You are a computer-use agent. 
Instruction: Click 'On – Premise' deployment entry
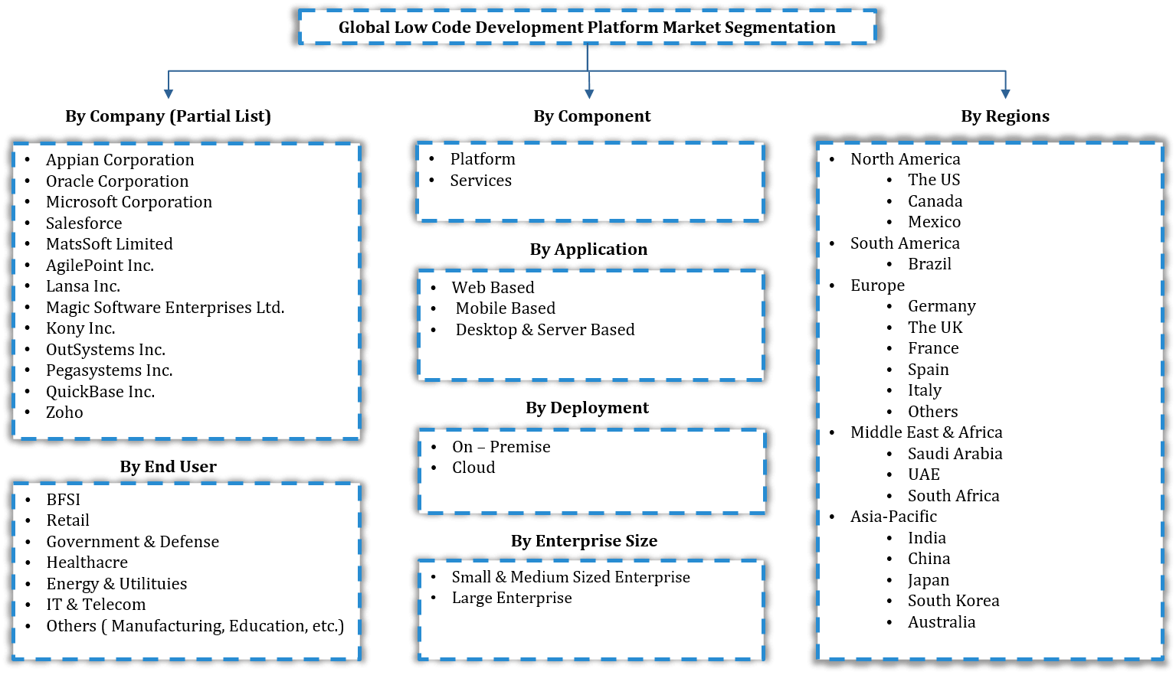[501, 447]
